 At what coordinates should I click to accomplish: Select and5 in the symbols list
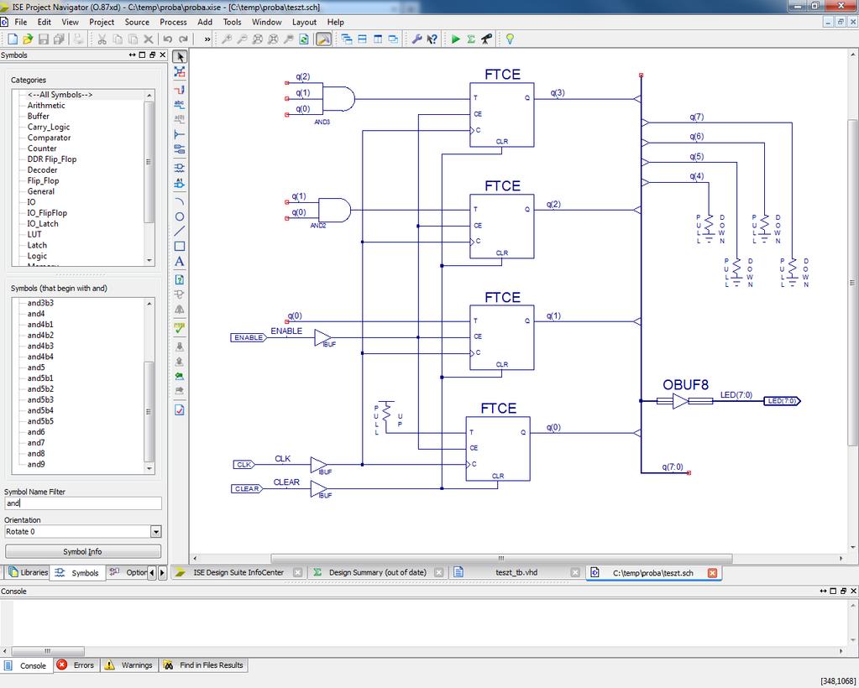click(x=36, y=367)
